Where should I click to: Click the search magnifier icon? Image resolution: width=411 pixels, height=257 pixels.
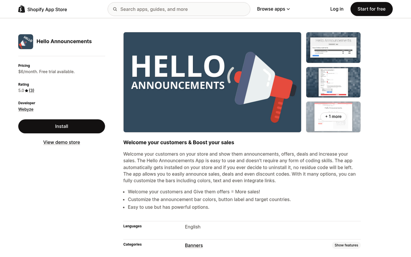[115, 9]
